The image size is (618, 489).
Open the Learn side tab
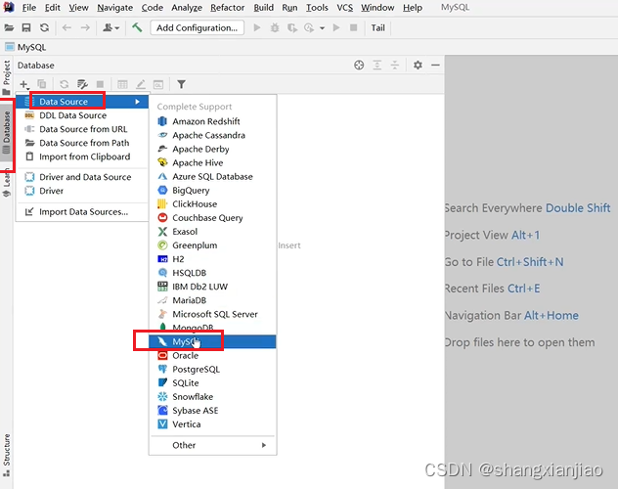[x=6, y=182]
